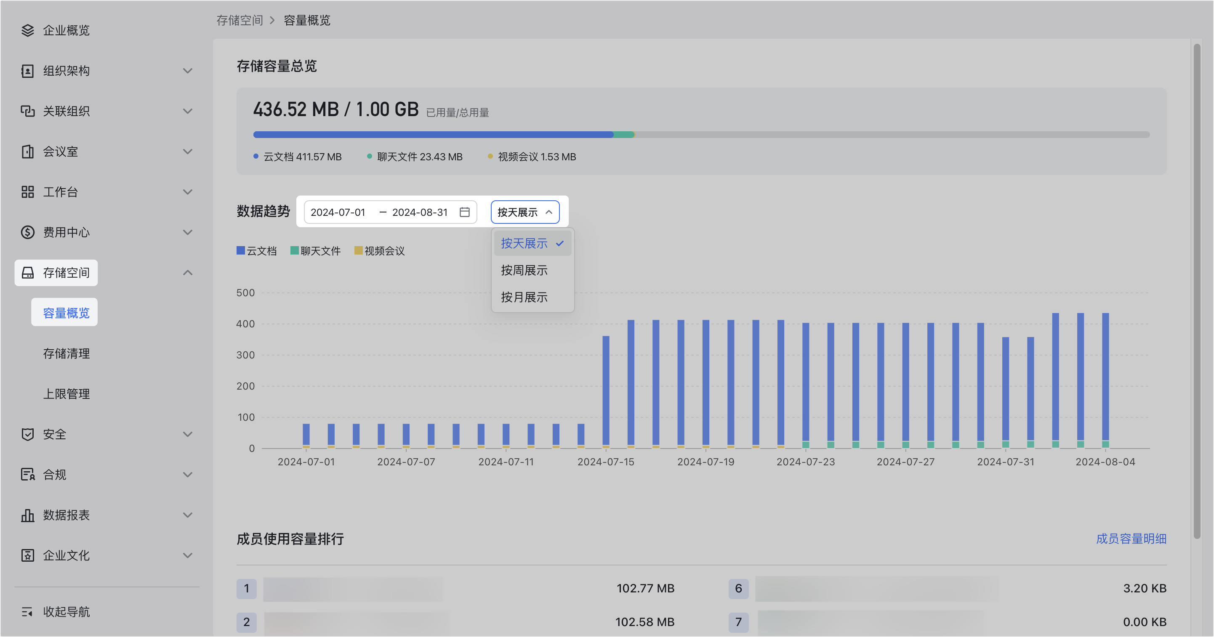The height and width of the screenshot is (637, 1214).
Task: Click start date 2024-07-01 field
Action: (338, 212)
